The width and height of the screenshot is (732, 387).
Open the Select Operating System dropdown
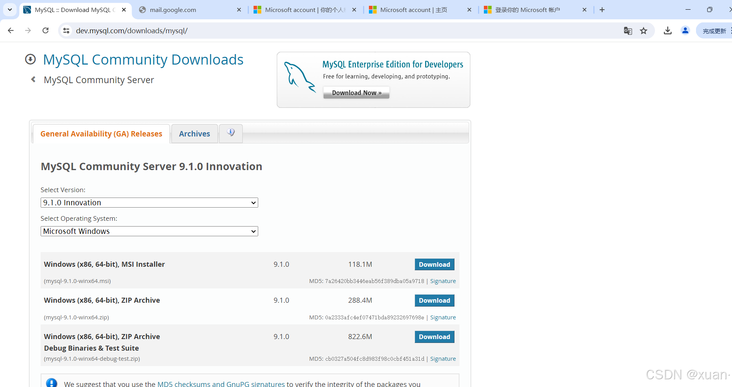tap(149, 231)
